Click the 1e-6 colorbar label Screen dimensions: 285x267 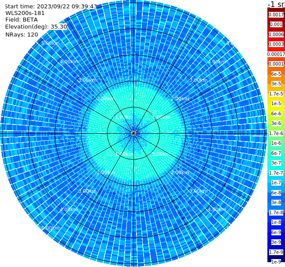tap(276, 143)
